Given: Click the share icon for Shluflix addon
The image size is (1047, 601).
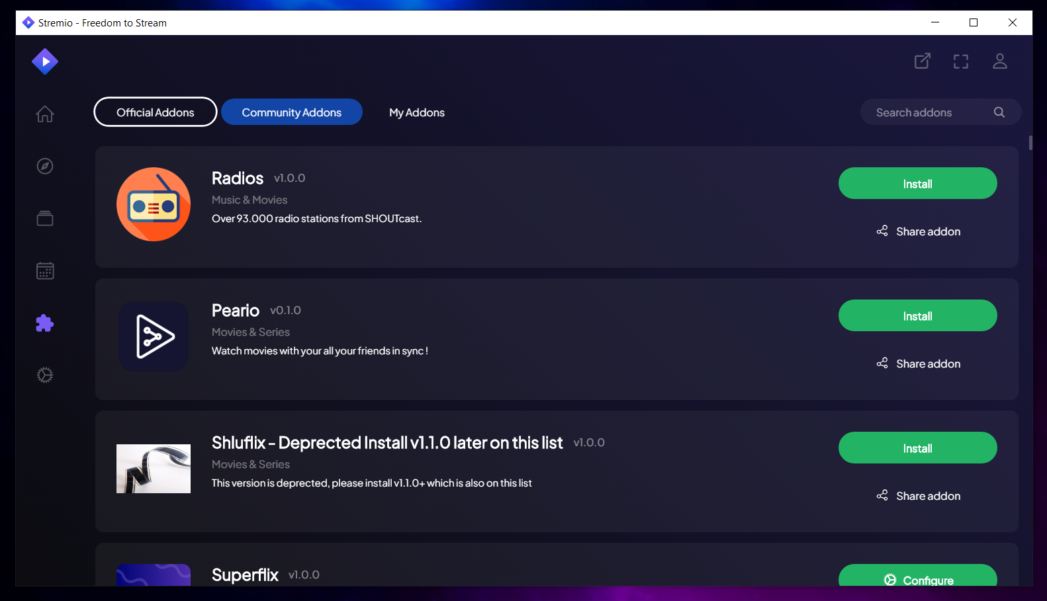Looking at the screenshot, I should [882, 495].
